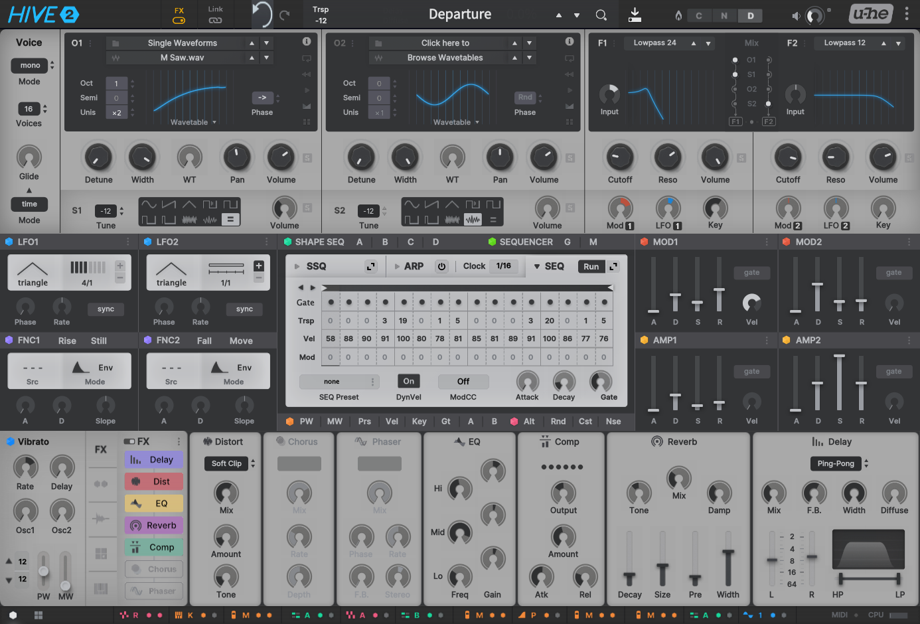Click the Departure preset name
The image size is (920, 624).
460,15
